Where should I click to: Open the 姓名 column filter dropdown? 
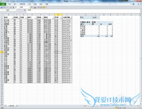pyautogui.click(x=12, y=18)
